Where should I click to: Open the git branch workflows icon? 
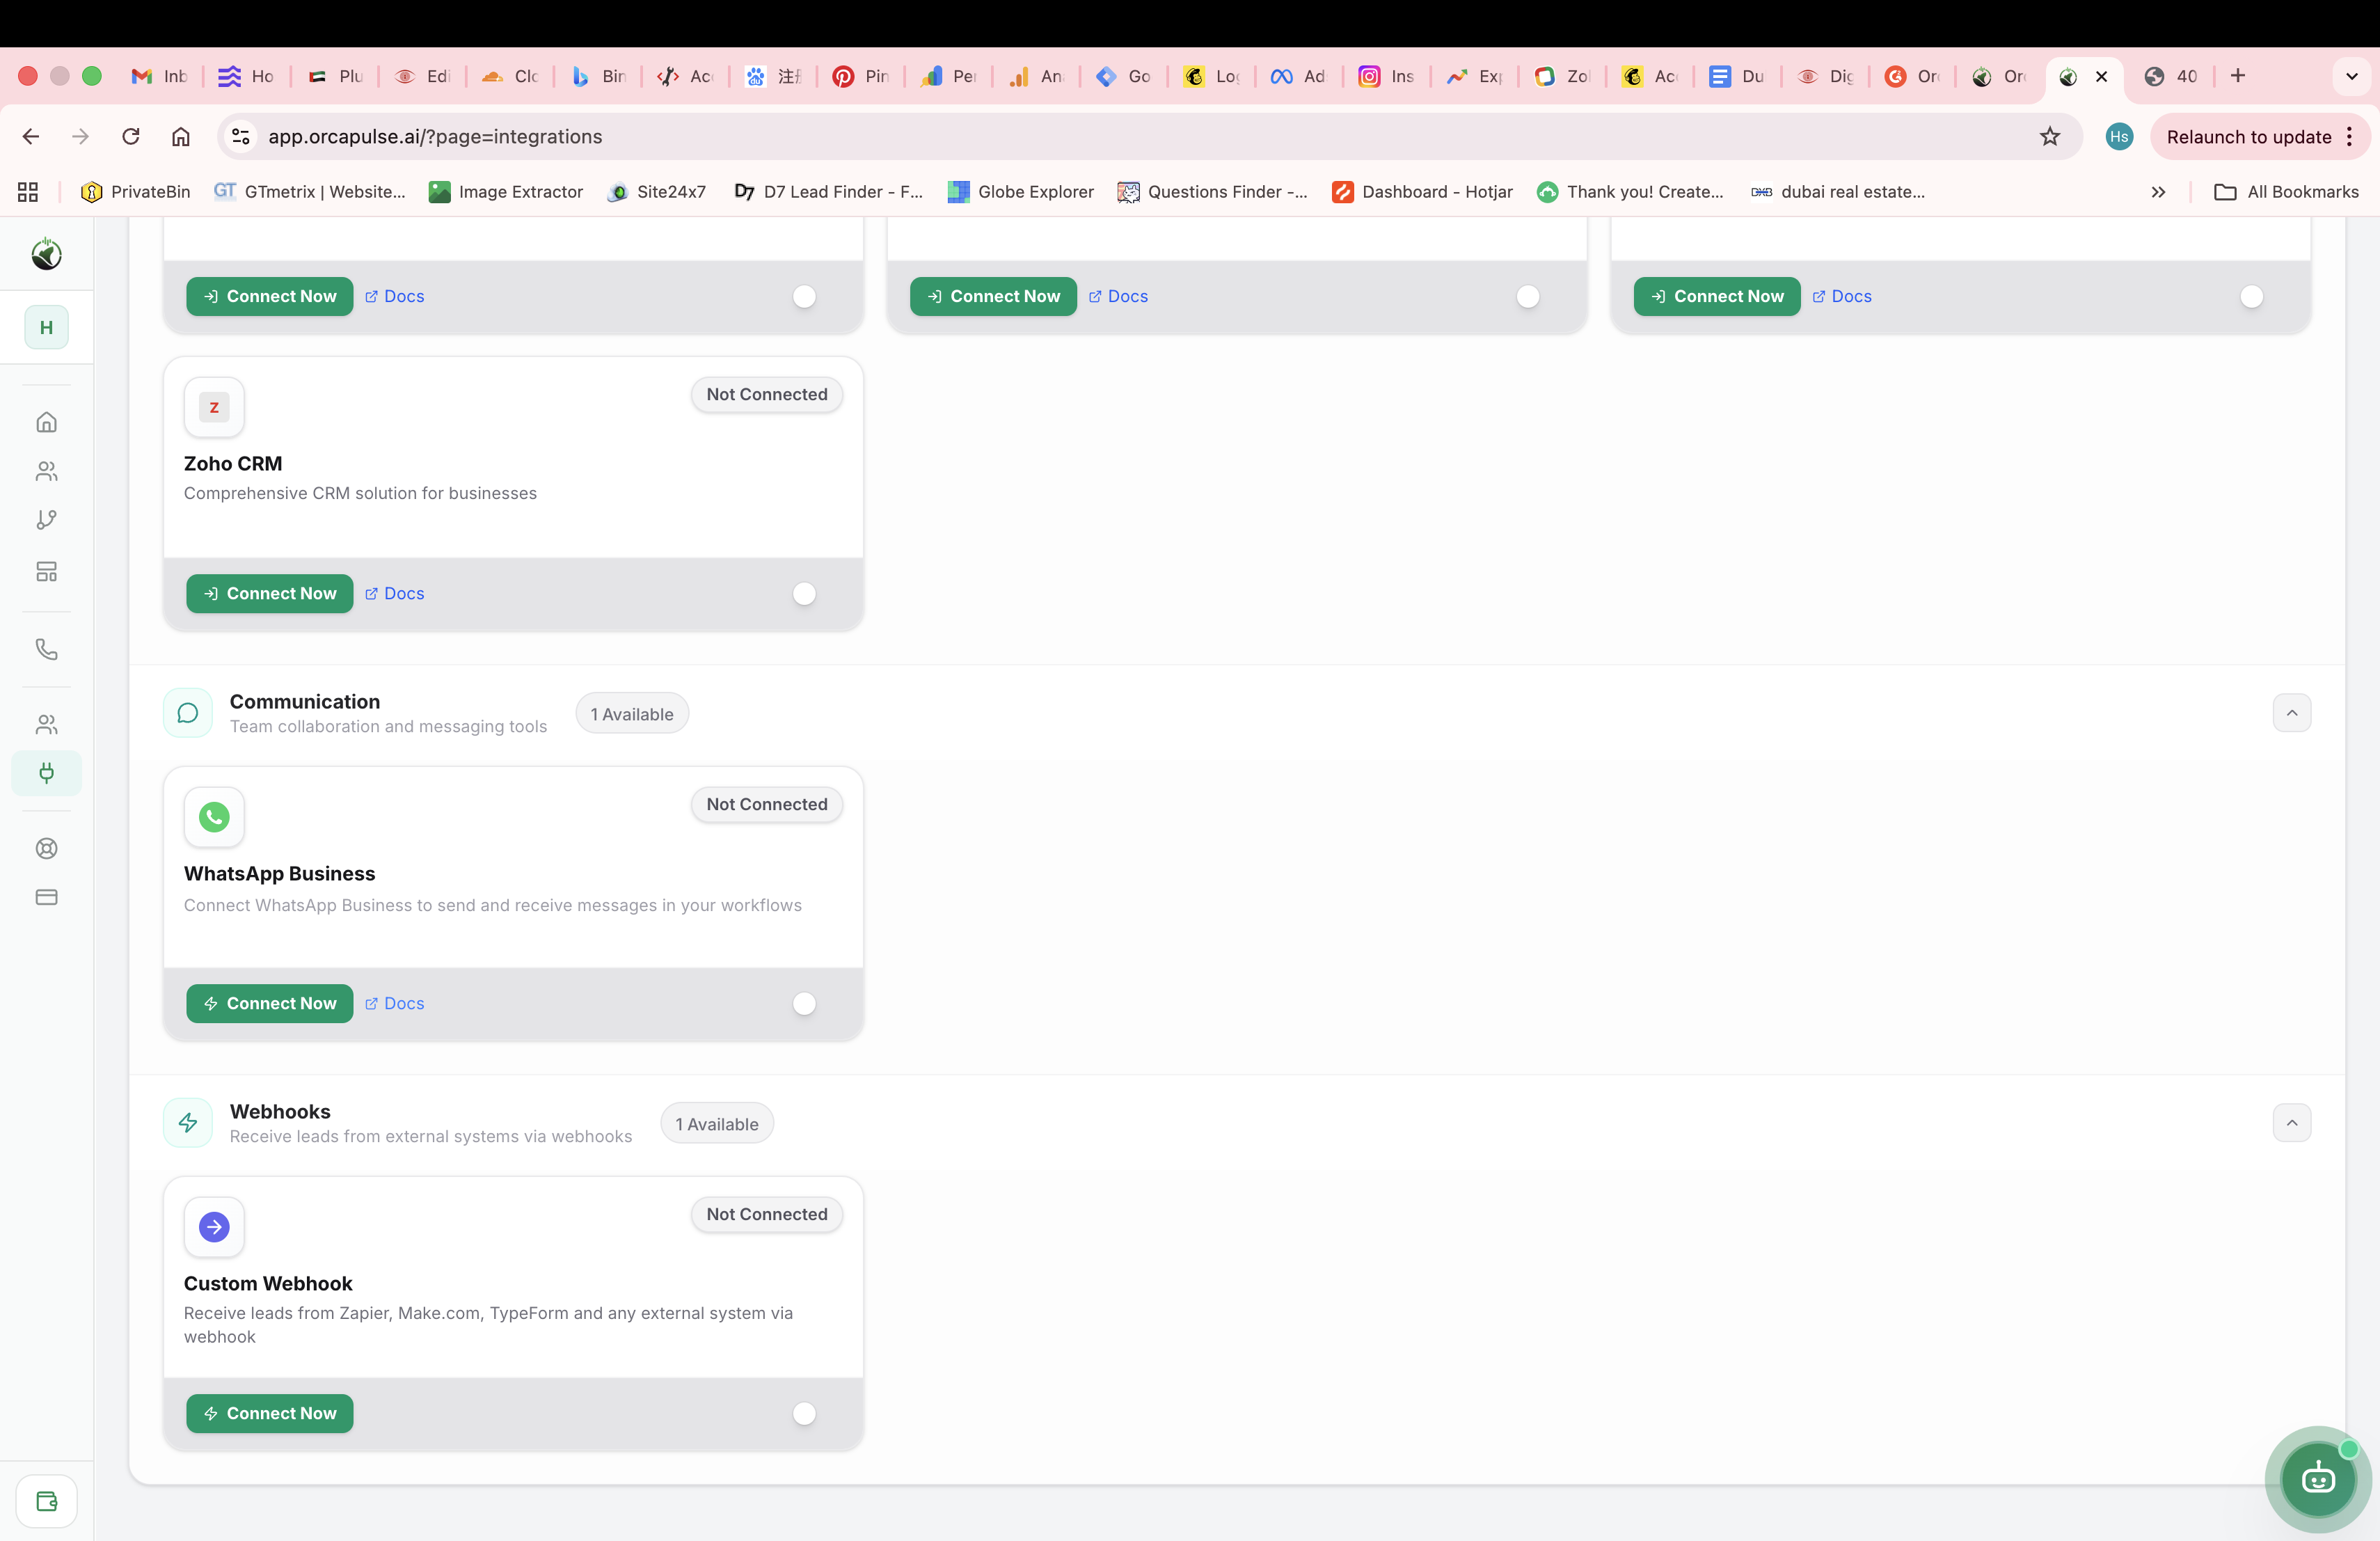click(46, 520)
